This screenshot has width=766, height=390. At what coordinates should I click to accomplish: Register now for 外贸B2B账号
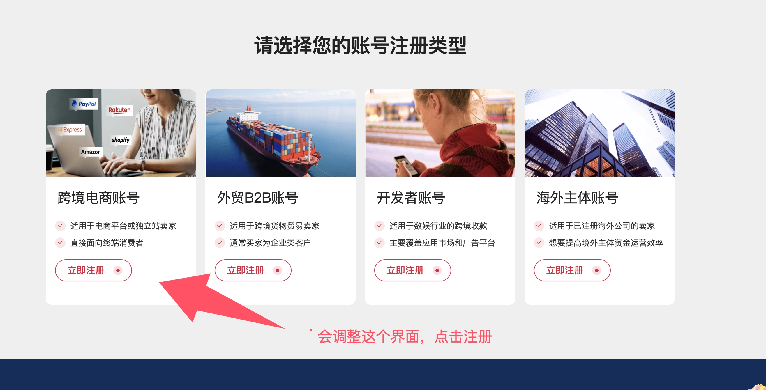click(x=253, y=270)
